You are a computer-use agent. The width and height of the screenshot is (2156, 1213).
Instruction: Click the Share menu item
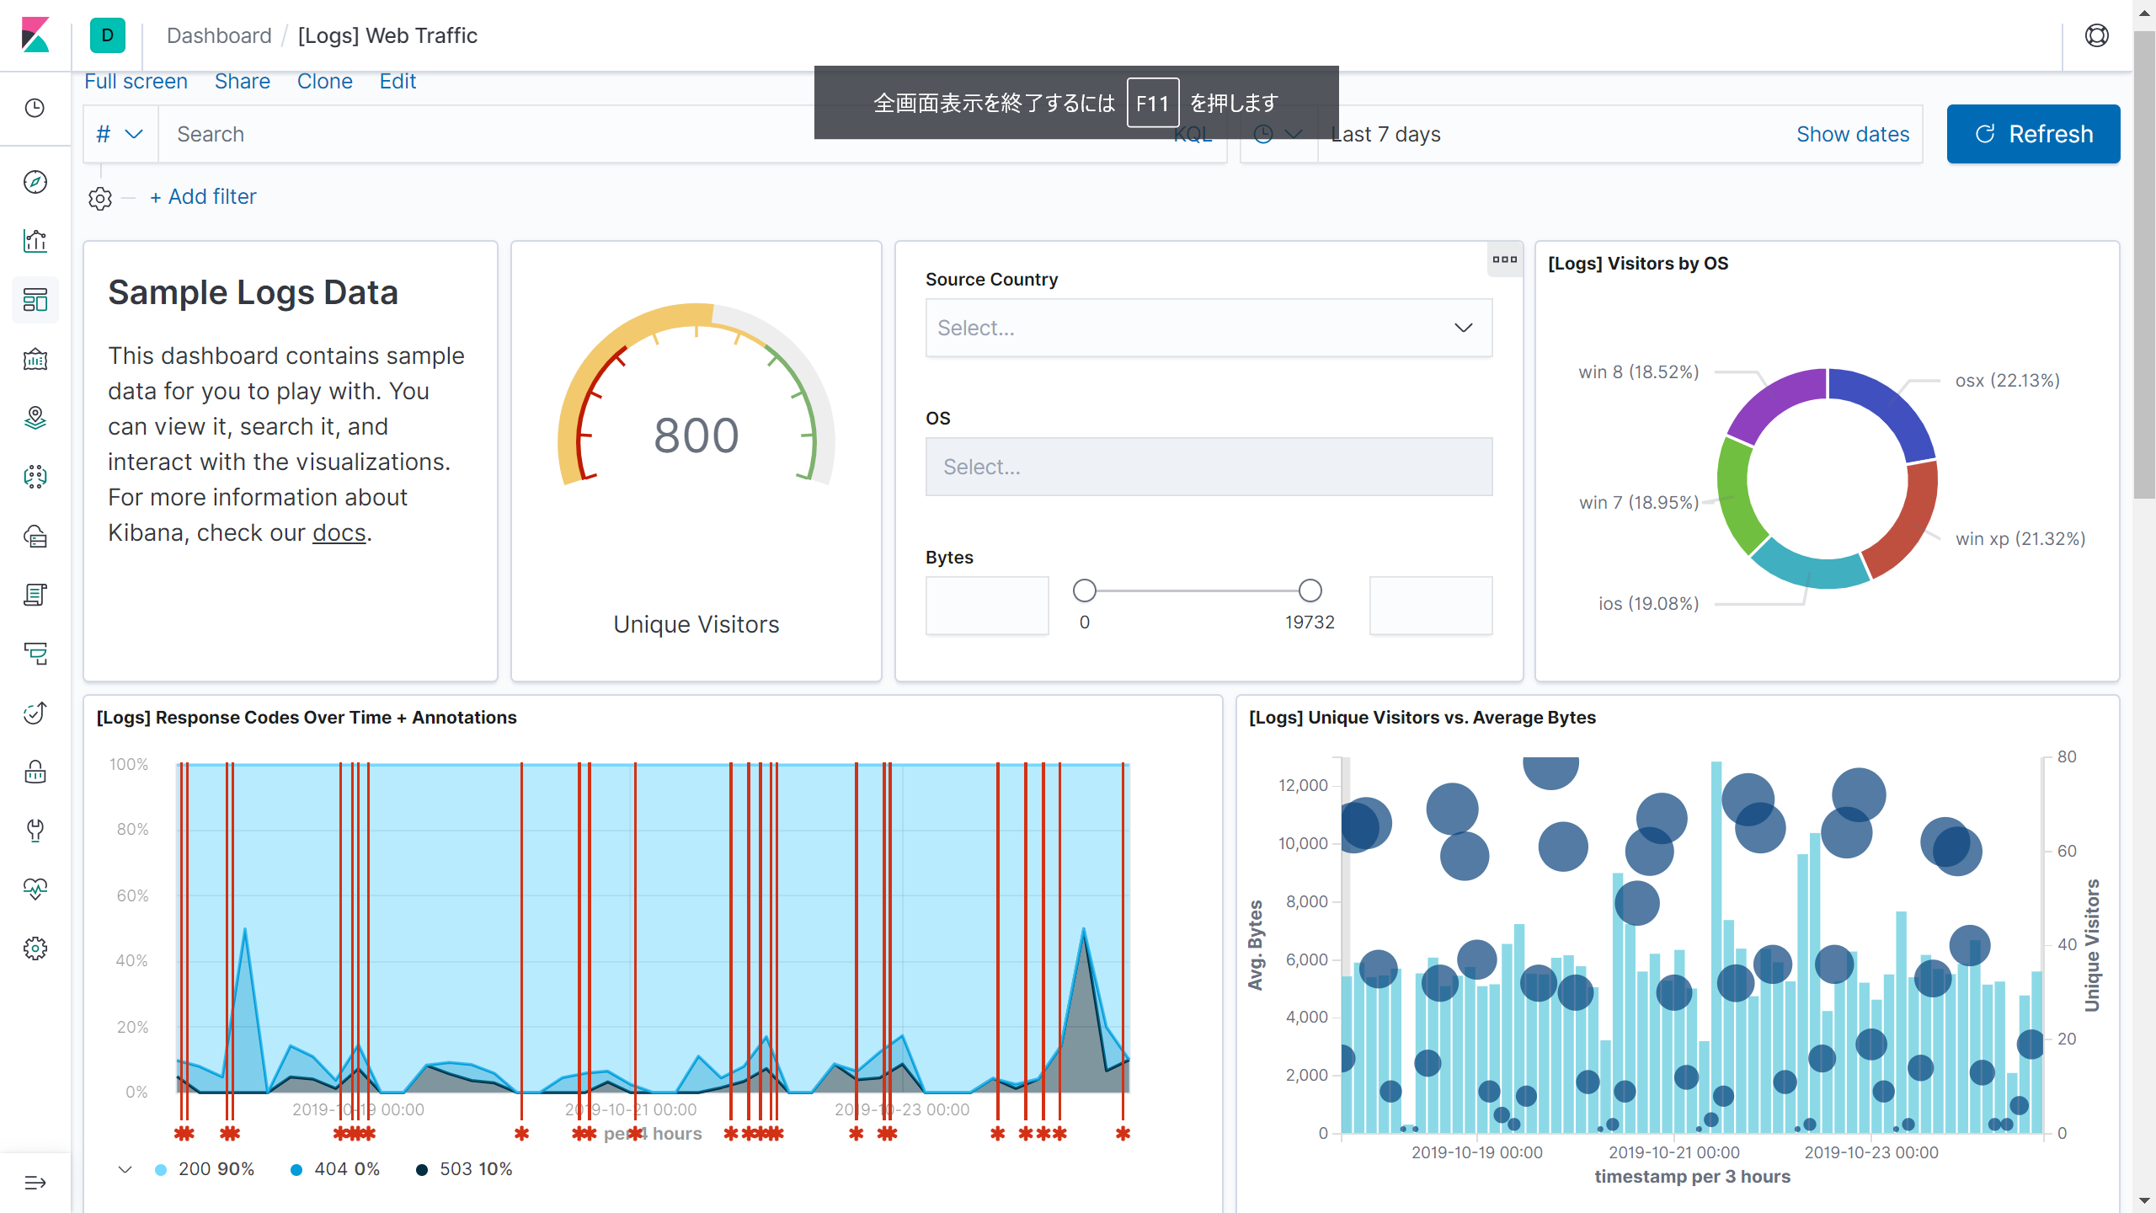[x=242, y=82]
